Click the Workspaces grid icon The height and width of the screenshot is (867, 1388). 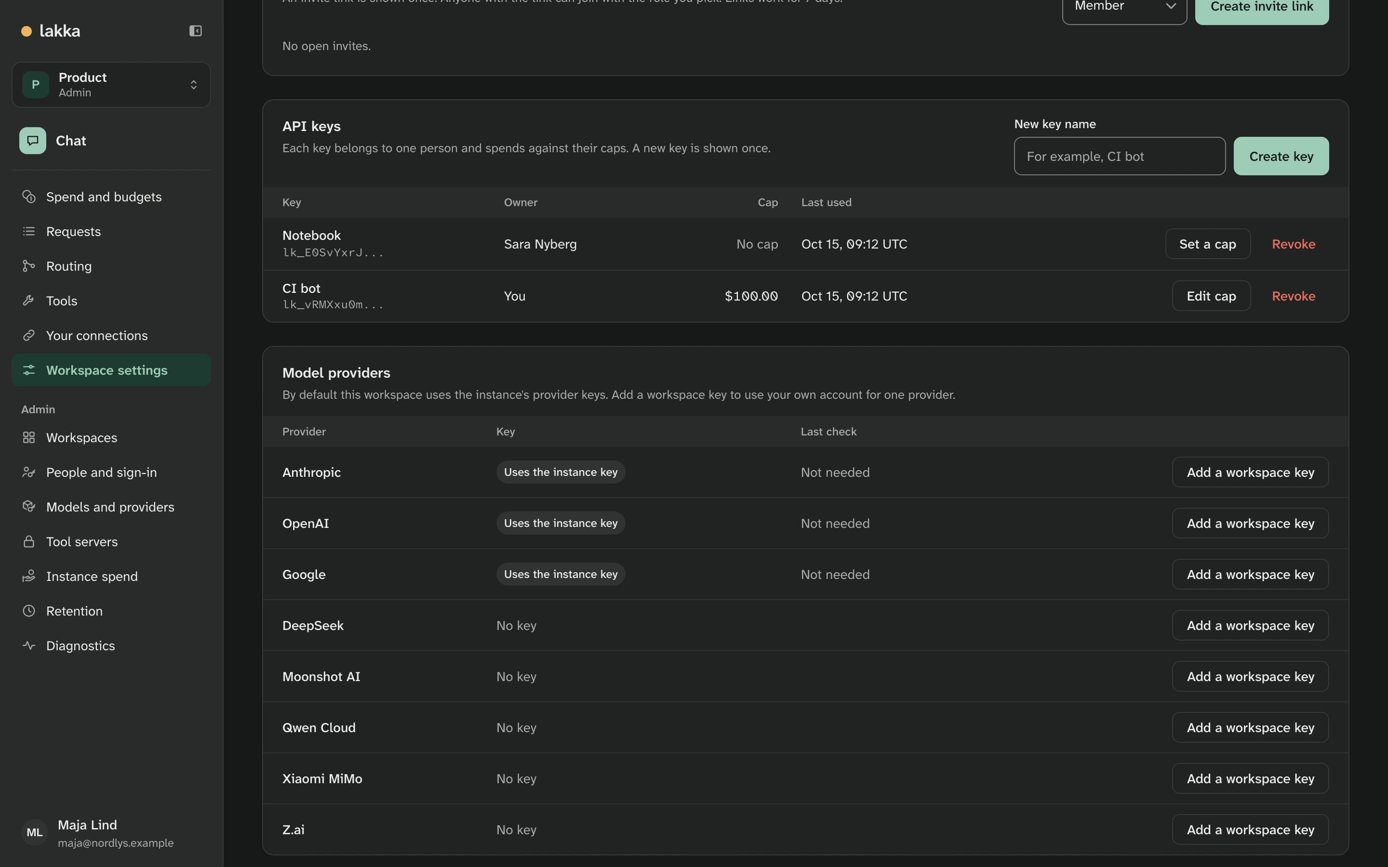pyautogui.click(x=29, y=437)
